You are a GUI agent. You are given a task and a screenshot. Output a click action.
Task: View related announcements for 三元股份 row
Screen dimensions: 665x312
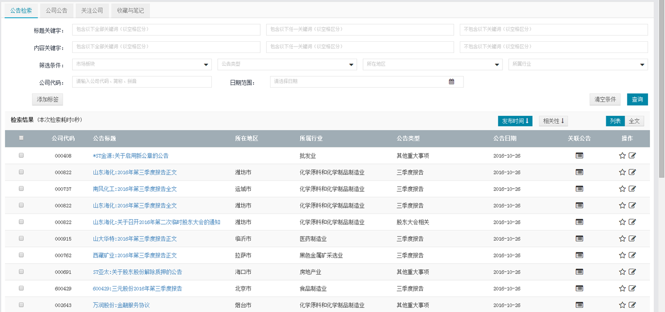click(x=579, y=289)
